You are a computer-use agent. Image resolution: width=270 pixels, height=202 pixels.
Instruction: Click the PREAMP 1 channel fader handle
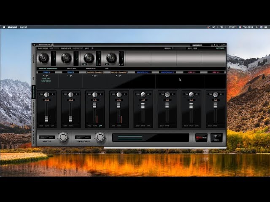point(46,119)
